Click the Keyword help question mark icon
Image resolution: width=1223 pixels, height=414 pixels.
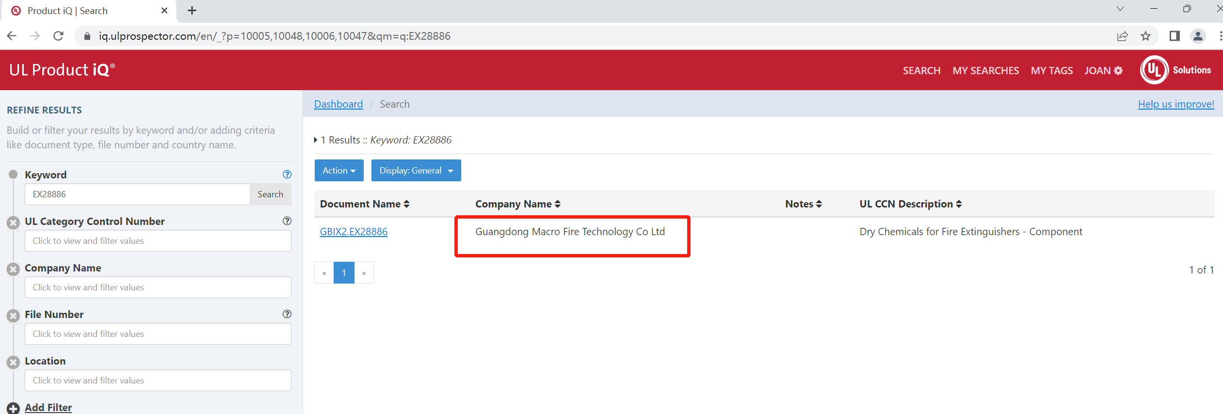tap(287, 175)
